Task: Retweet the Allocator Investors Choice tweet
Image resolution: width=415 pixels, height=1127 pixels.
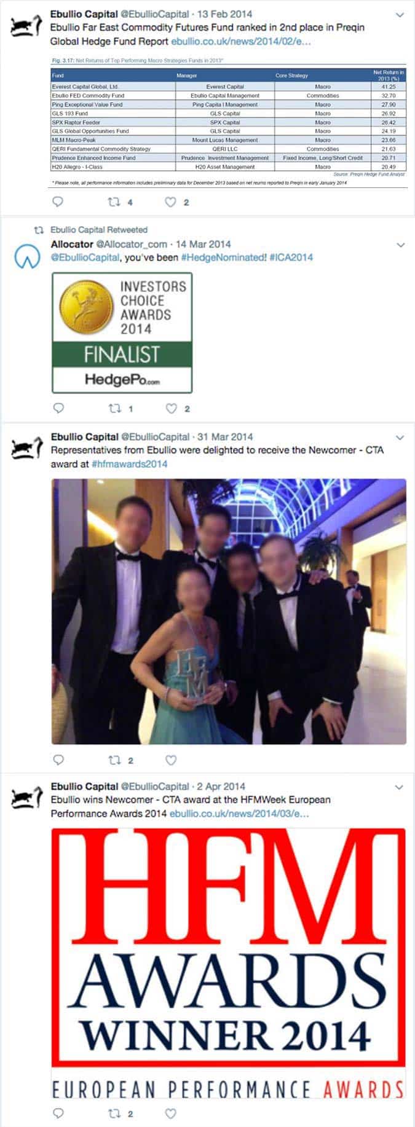Action: 114,408
